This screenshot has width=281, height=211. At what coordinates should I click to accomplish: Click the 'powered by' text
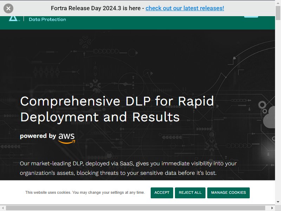pyautogui.click(x=38, y=136)
